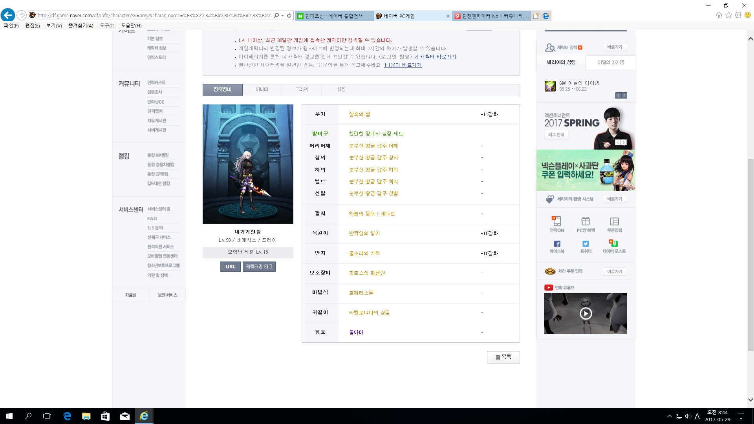Click the 6월 이달의 아이템 icon

click(550, 86)
